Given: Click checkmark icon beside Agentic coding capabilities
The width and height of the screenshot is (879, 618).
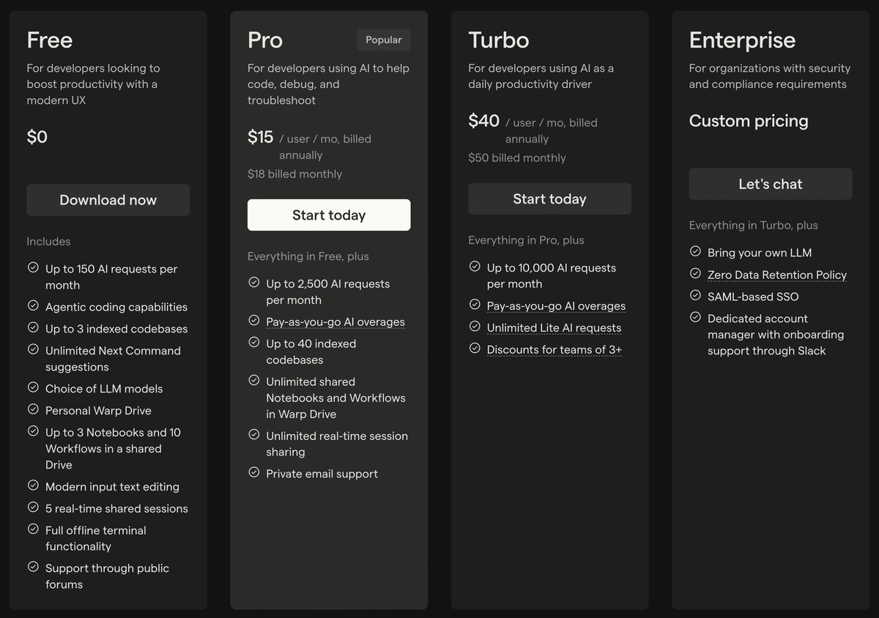Looking at the screenshot, I should (33, 305).
